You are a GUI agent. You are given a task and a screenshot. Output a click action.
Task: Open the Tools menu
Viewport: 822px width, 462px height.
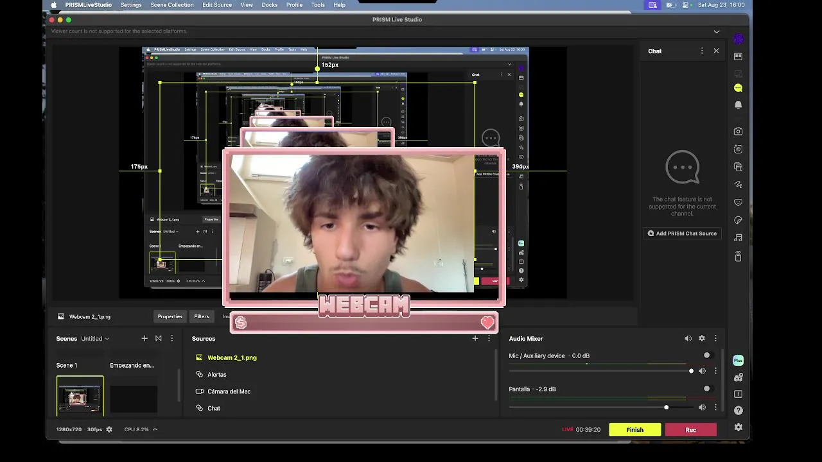click(318, 5)
